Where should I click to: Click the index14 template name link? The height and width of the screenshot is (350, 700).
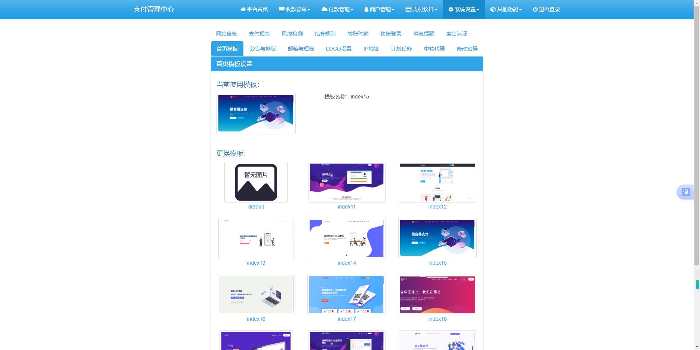click(347, 263)
